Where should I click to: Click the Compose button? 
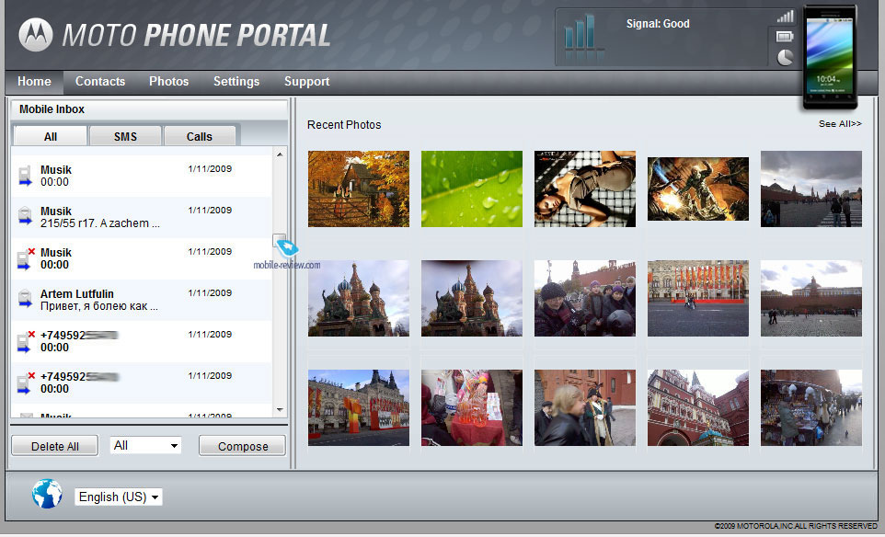[x=243, y=446]
